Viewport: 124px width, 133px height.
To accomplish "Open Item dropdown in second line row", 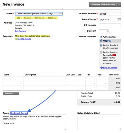I will coord(21,83).
